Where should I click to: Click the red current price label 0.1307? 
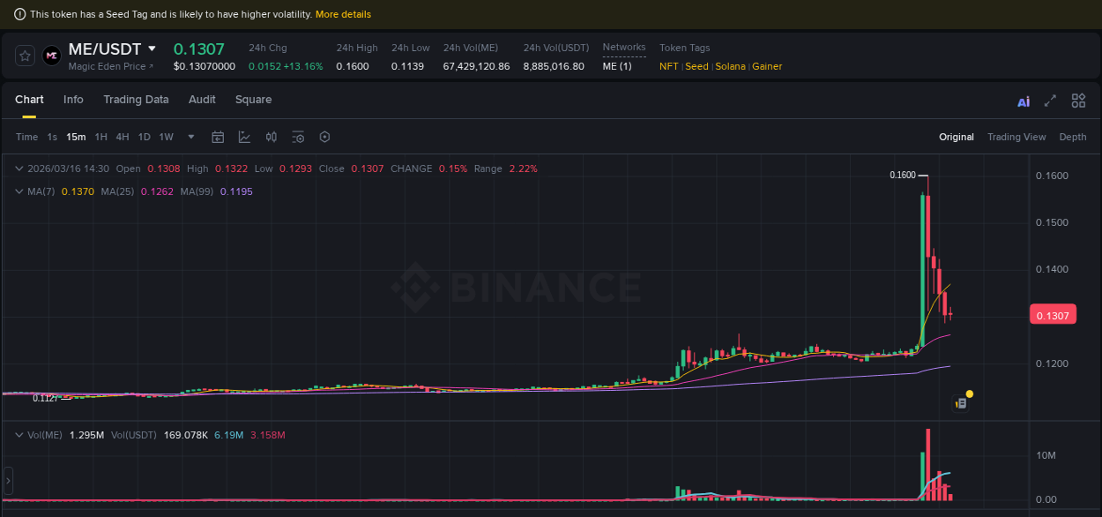[1053, 314]
